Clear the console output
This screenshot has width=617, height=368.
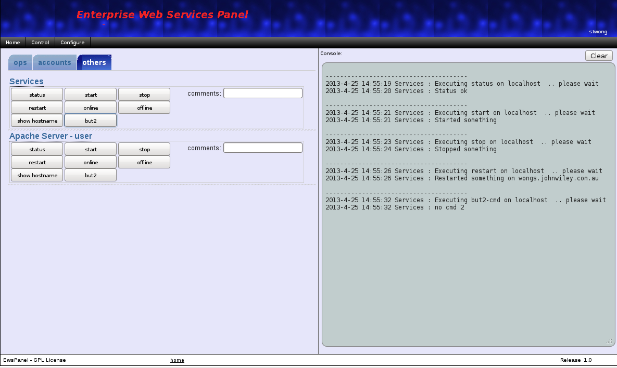pos(598,56)
